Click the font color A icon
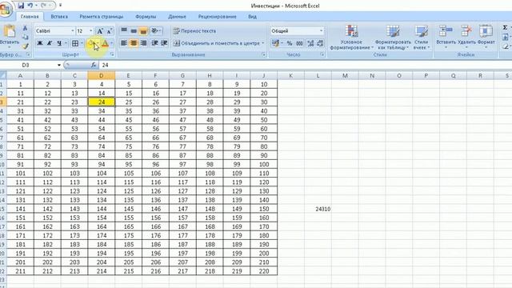Image resolution: width=512 pixels, height=288 pixels. 105,43
